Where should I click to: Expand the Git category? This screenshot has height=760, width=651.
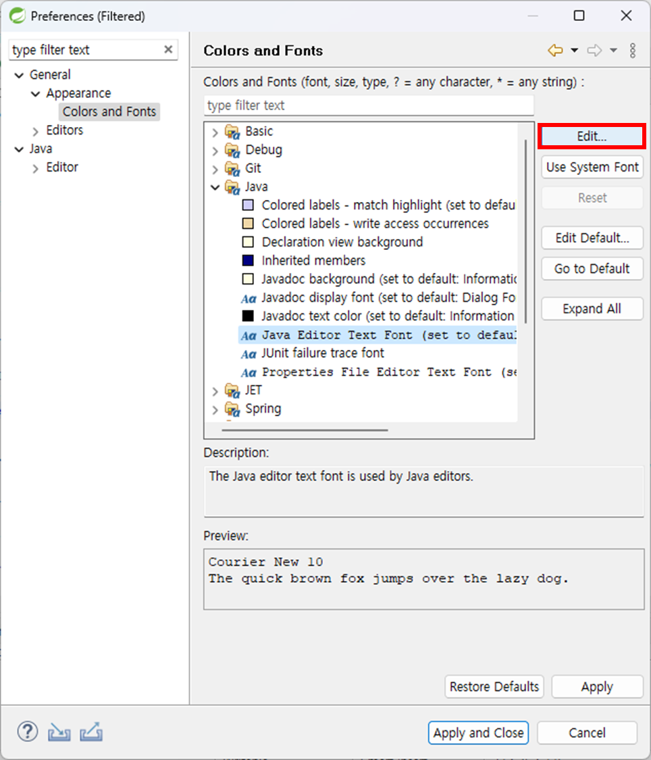[215, 169]
